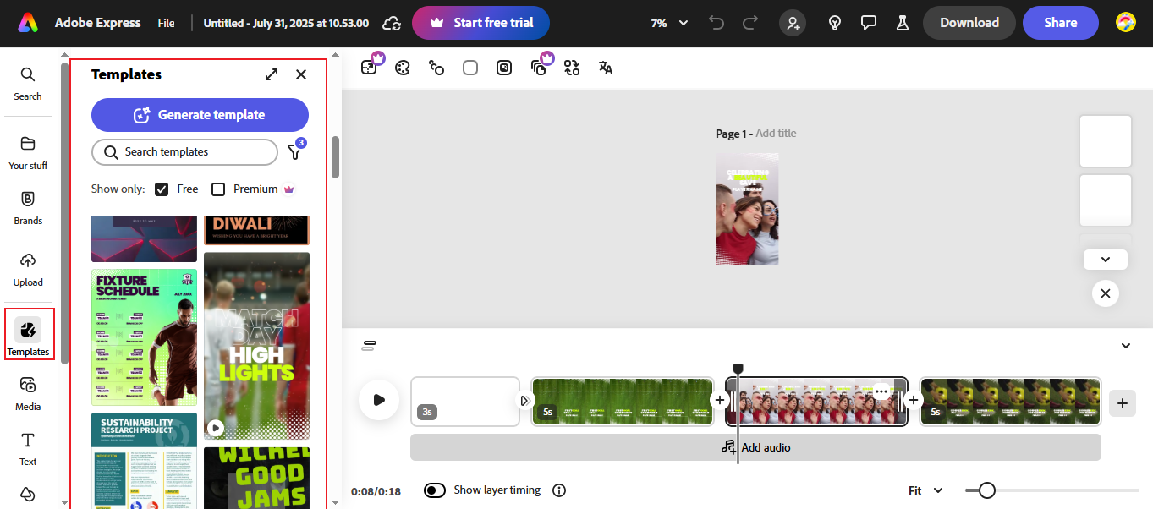Screen dimensions: 1153x509
Task: Collapse the timeline panel with chevron
Action: (x=1126, y=345)
